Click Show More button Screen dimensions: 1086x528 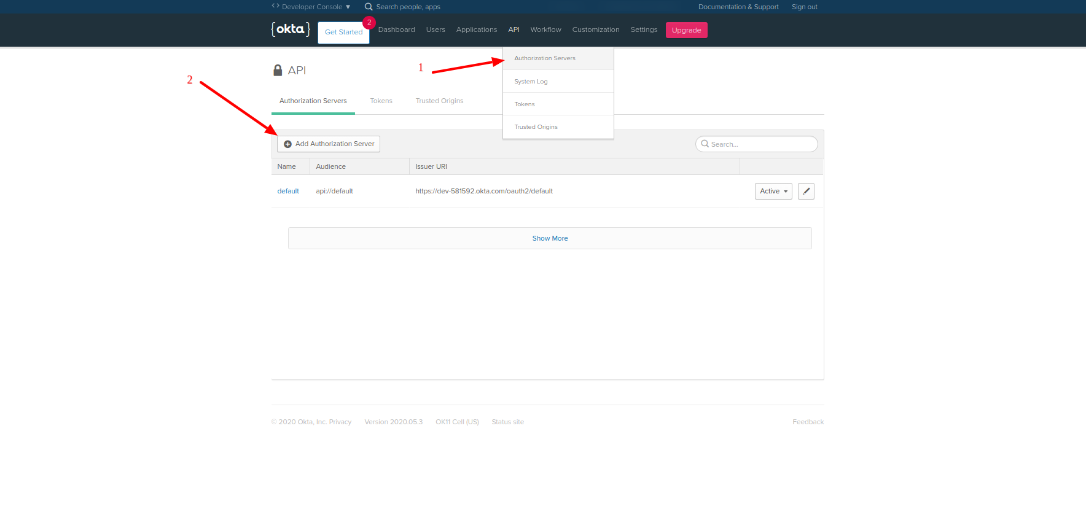coord(550,238)
